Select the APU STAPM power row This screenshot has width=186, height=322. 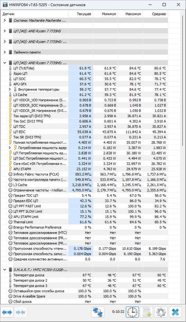(x=84, y=169)
